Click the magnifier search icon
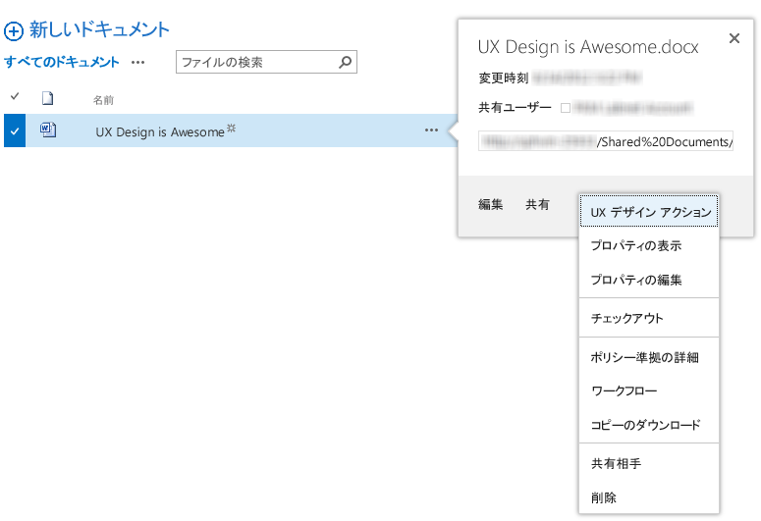Viewport: 761px width, 521px height. pyautogui.click(x=345, y=62)
